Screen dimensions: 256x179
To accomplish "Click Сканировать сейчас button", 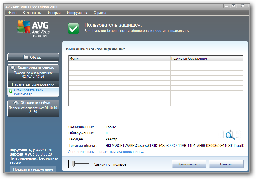I will (x=33, y=73).
